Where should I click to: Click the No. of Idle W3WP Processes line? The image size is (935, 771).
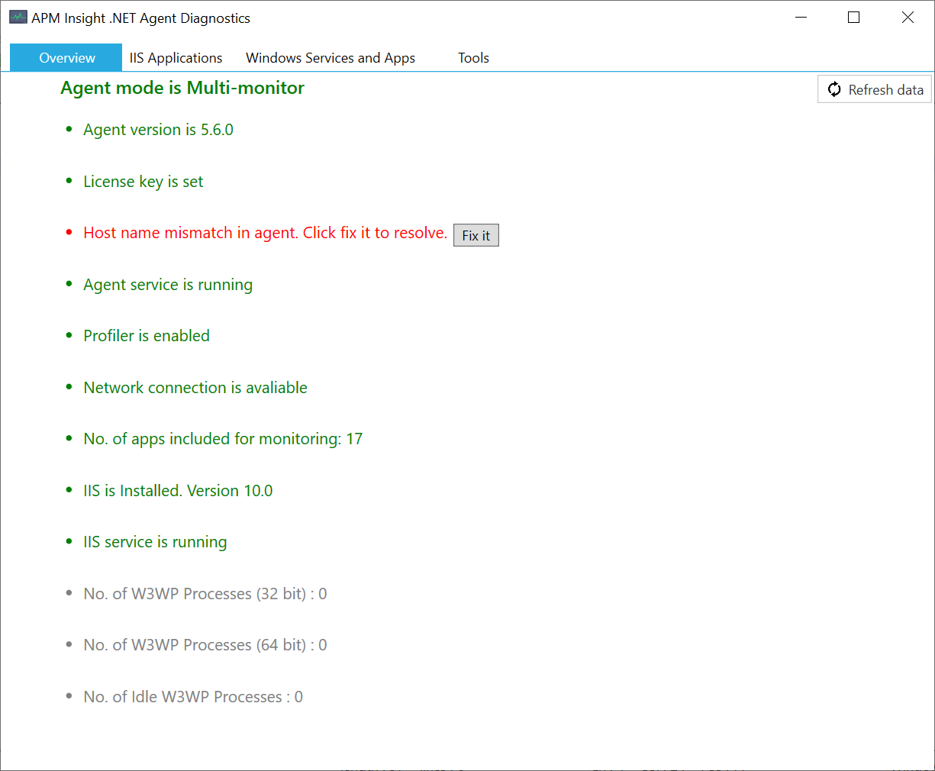pos(193,697)
